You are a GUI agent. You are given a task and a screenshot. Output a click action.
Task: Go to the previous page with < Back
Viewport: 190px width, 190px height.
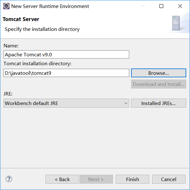[x=62, y=179]
